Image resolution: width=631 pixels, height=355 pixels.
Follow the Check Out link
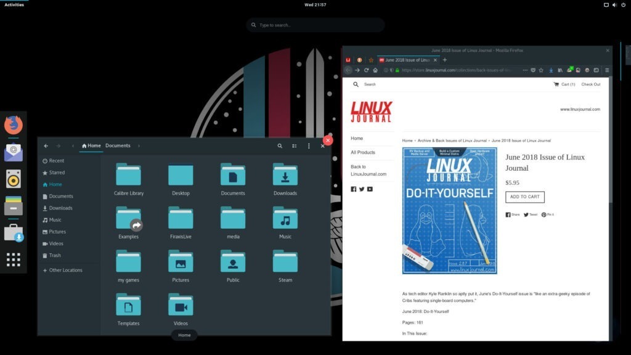tap(590, 84)
